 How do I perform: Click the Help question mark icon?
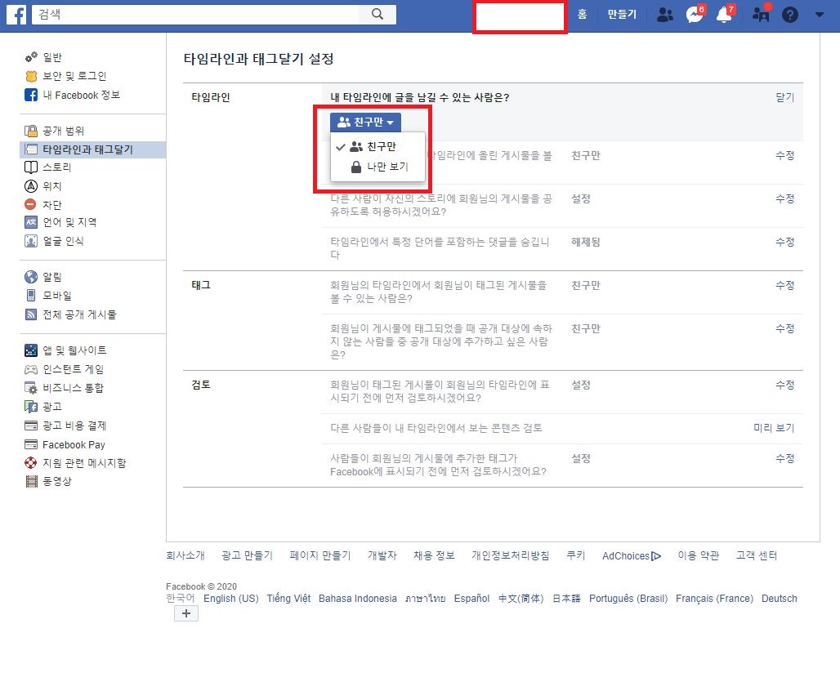click(789, 14)
